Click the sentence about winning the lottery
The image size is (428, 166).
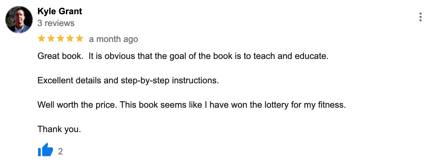[x=233, y=105]
